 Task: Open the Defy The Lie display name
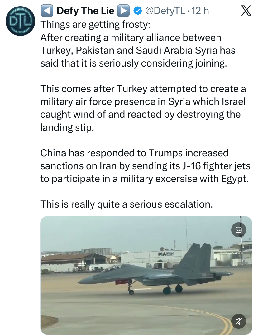click(85, 11)
